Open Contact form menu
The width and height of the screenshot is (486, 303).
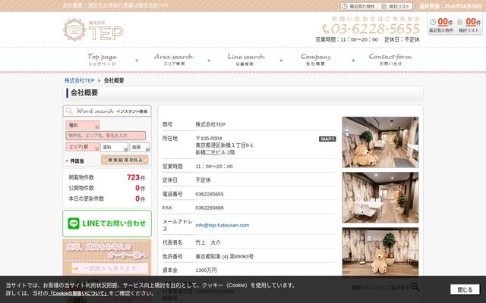[x=390, y=59]
